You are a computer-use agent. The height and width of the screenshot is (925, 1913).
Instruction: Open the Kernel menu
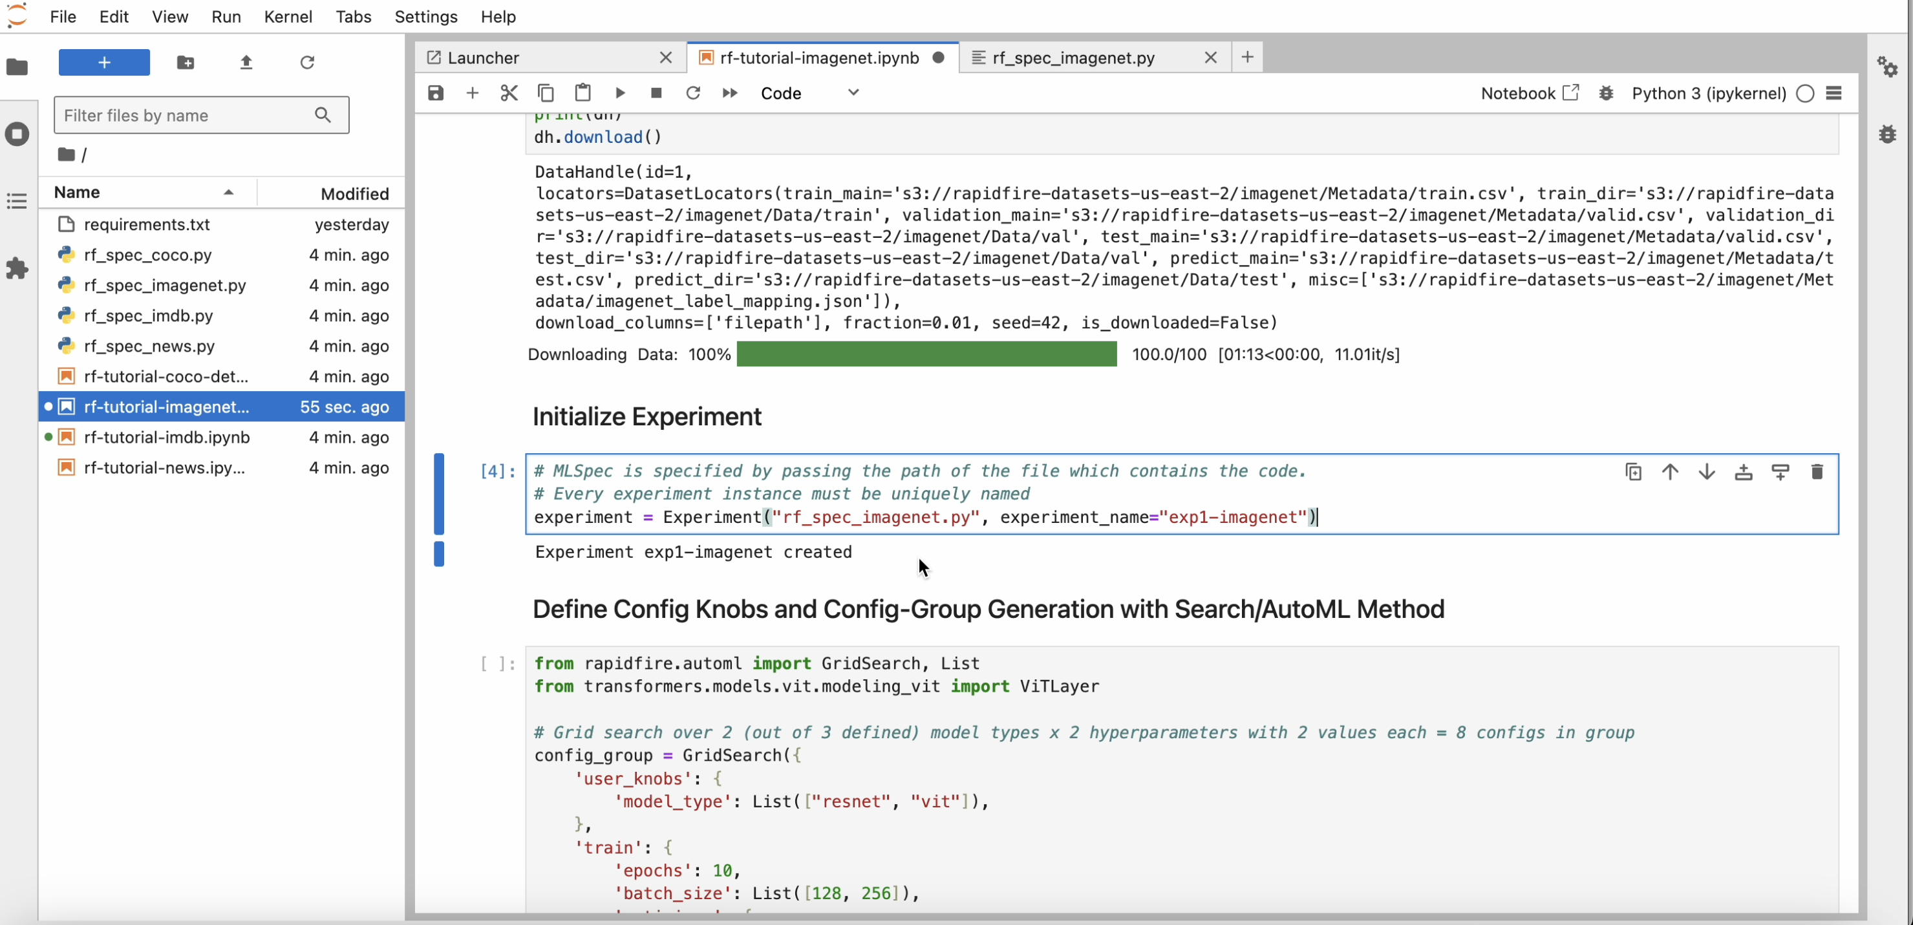(288, 16)
